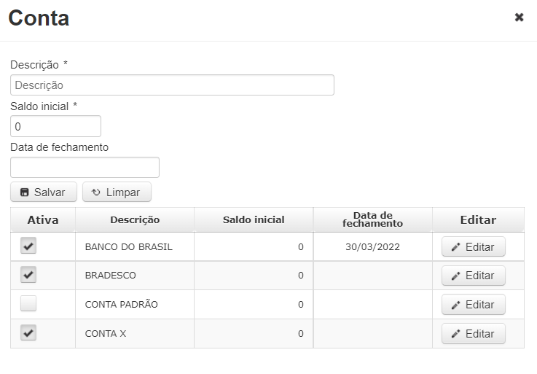537x374 pixels.
Task: Click the Saldo inicial column header
Action: click(x=254, y=219)
